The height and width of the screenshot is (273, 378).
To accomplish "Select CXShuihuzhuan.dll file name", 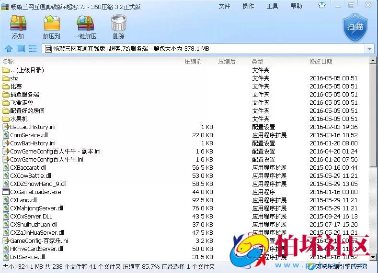I will point(34,225).
